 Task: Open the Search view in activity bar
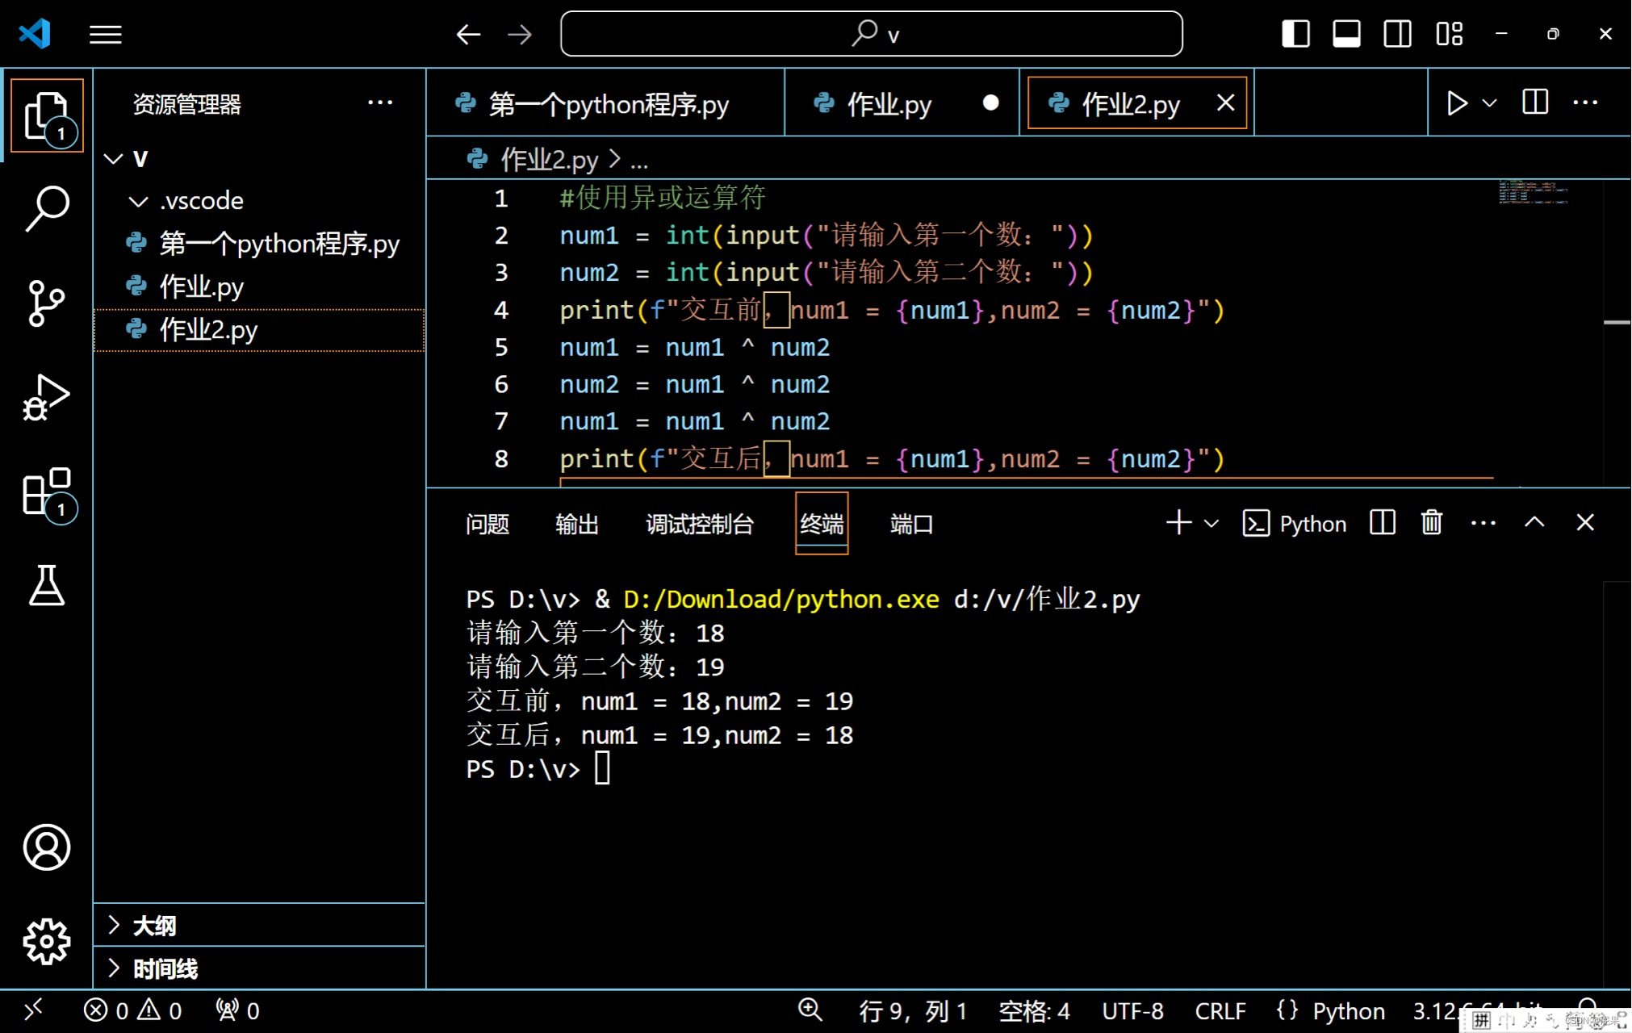[47, 208]
